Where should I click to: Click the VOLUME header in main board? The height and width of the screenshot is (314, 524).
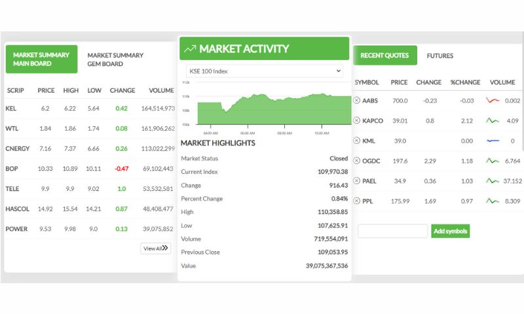point(161,90)
